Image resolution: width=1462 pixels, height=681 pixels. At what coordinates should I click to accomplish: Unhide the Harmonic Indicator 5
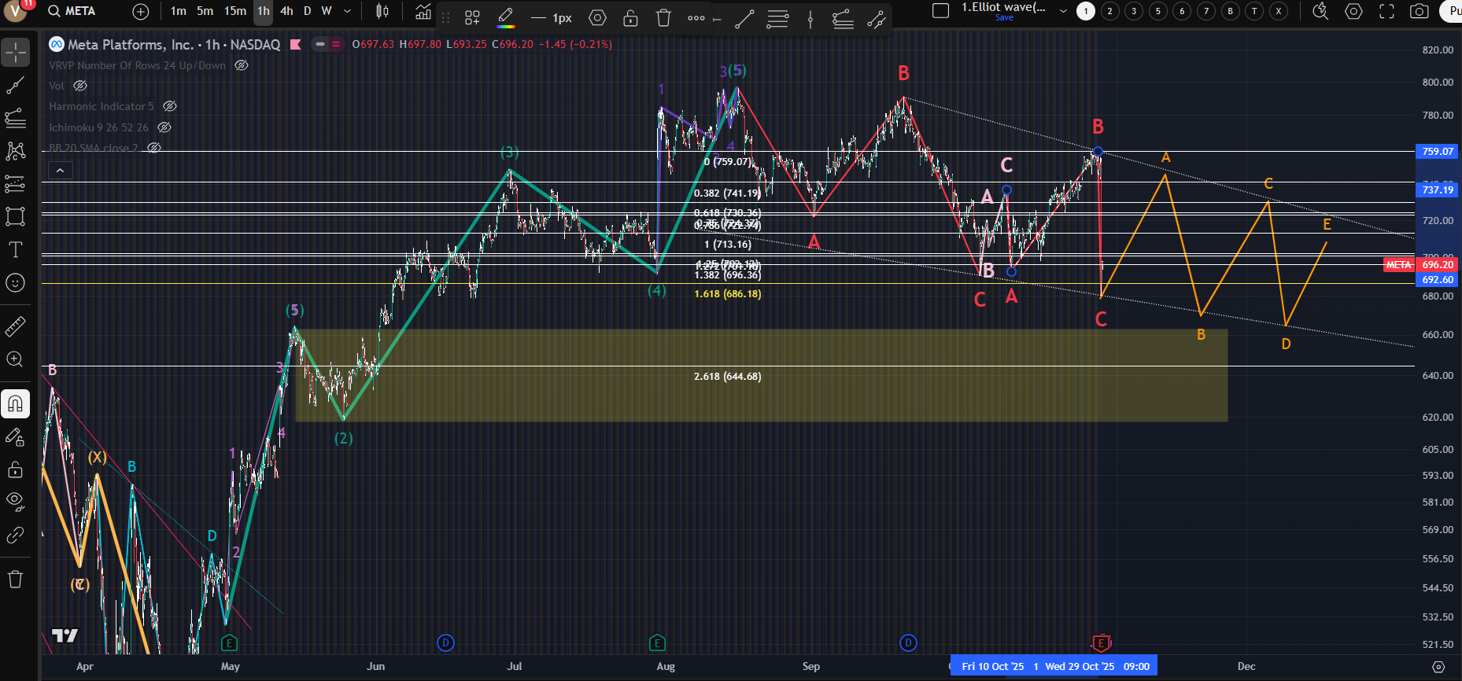[170, 106]
